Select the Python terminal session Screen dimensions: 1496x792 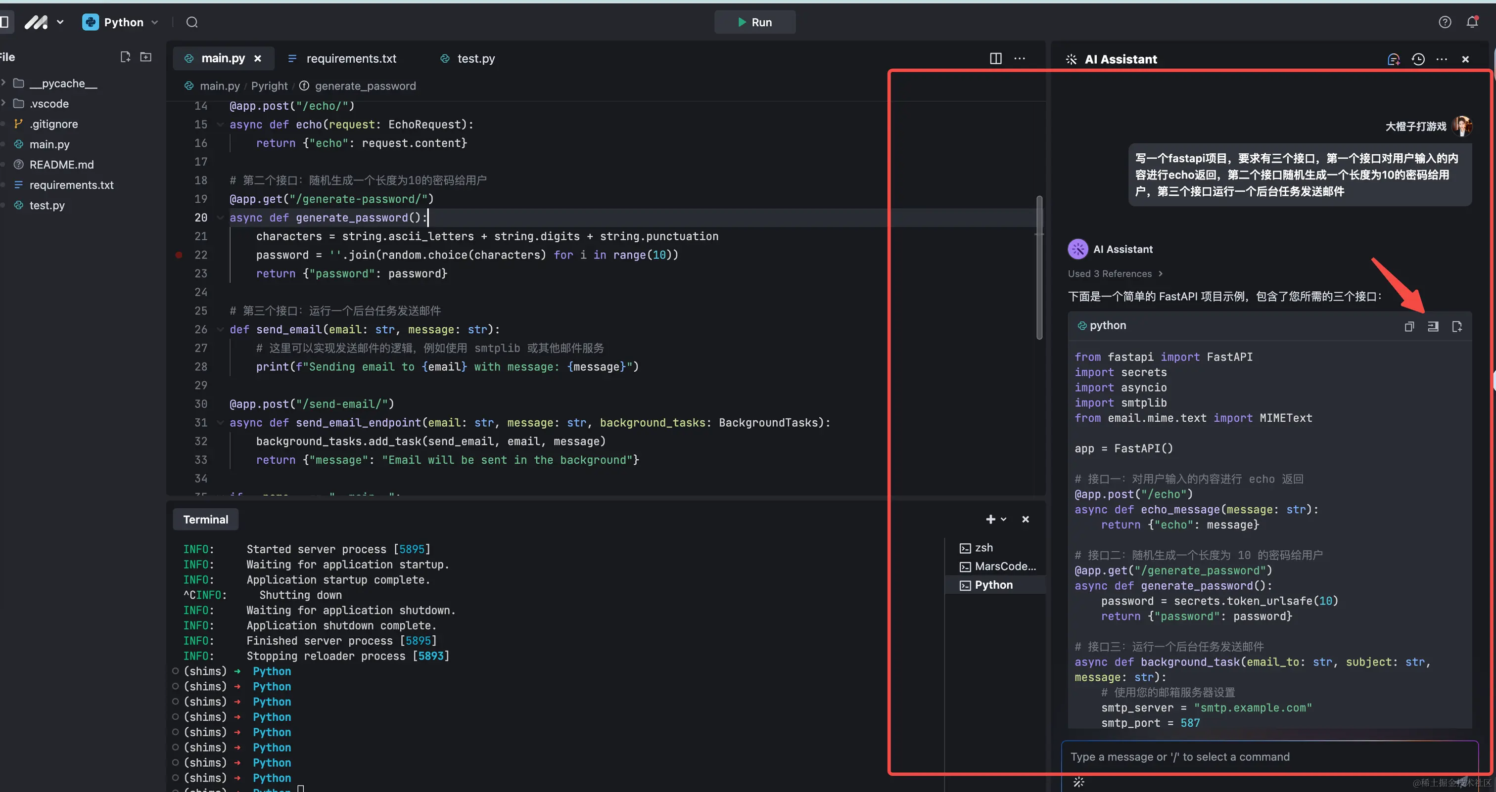(x=995, y=585)
